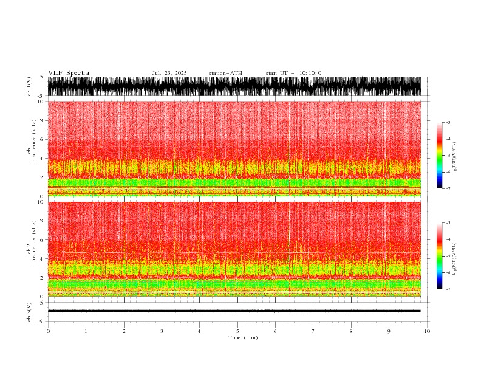Click the ch.1(V) waveform axis label

click(29, 86)
